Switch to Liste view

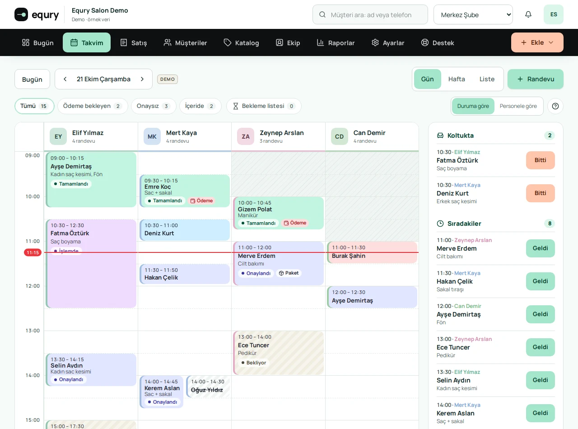[x=487, y=79]
